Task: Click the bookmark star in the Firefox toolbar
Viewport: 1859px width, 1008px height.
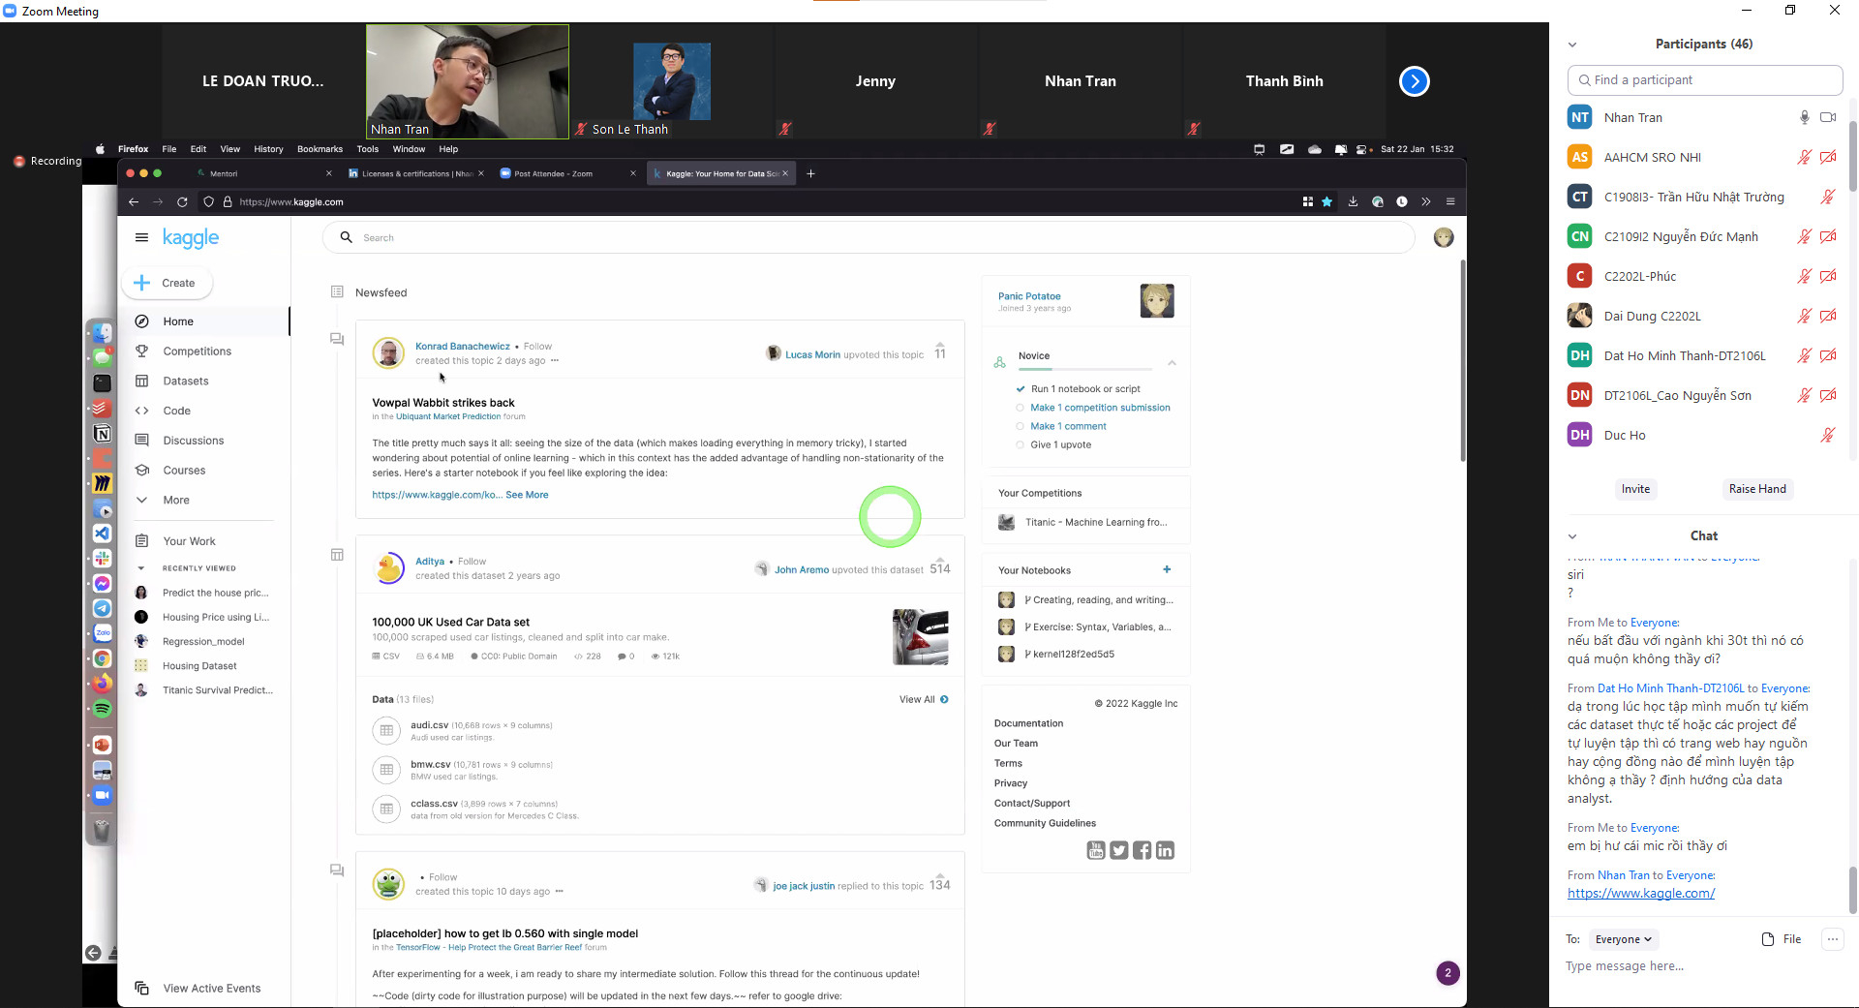Action: 1326,201
